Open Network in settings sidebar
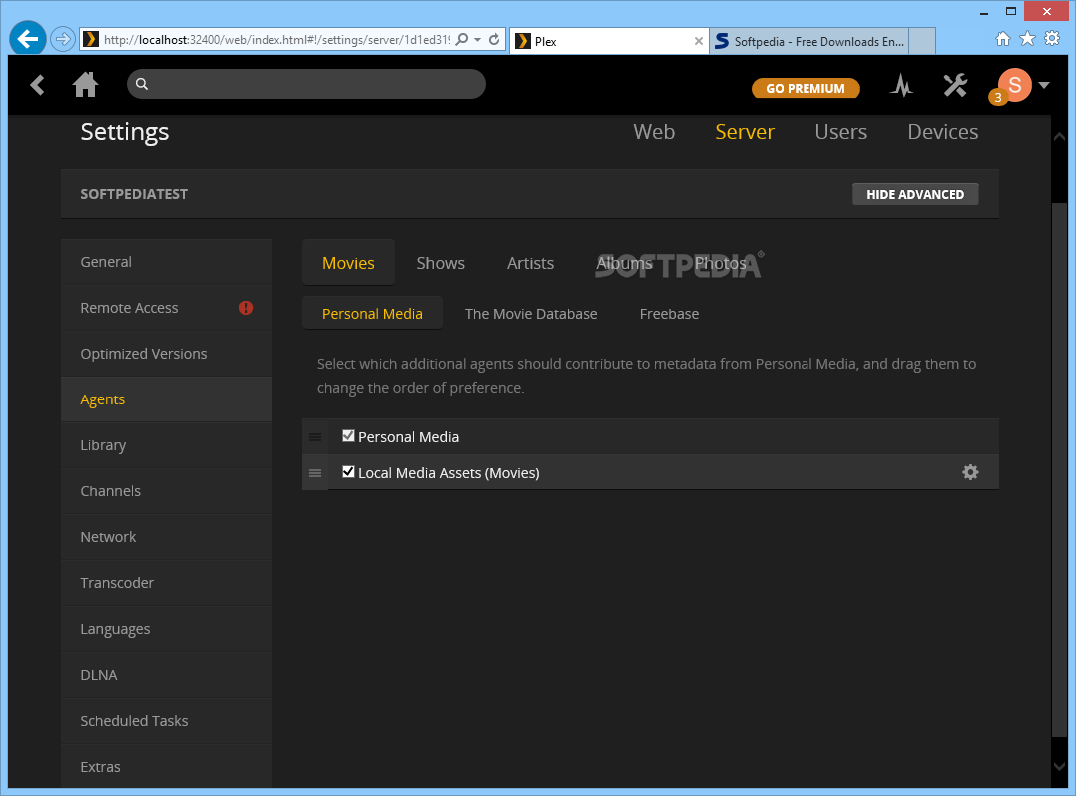1076x796 pixels. point(167,537)
